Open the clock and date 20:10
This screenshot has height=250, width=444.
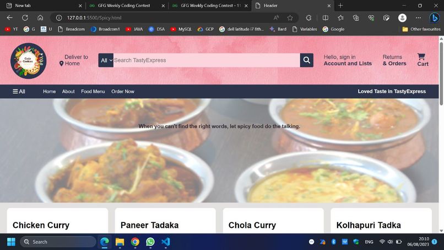[418, 242]
